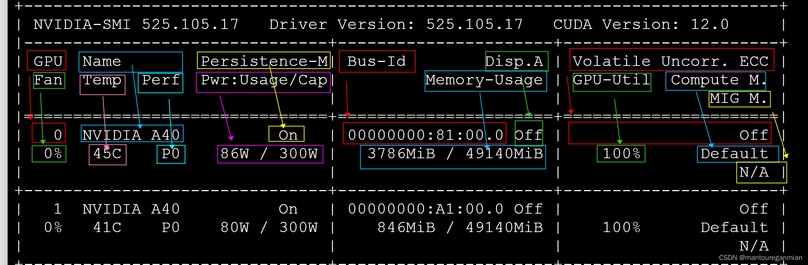The image size is (808, 265).
Task: Click GPU index '1' value
Action: pyautogui.click(x=58, y=209)
